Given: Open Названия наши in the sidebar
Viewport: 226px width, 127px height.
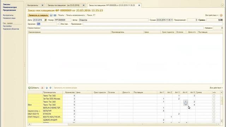Looking at the screenshot, I should pos(9,18).
